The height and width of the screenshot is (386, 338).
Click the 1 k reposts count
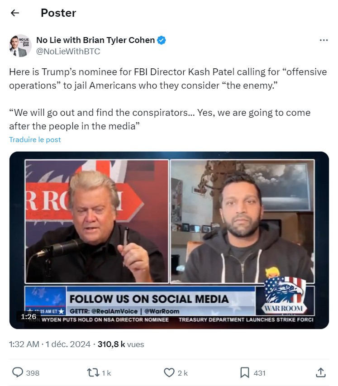pyautogui.click(x=107, y=373)
